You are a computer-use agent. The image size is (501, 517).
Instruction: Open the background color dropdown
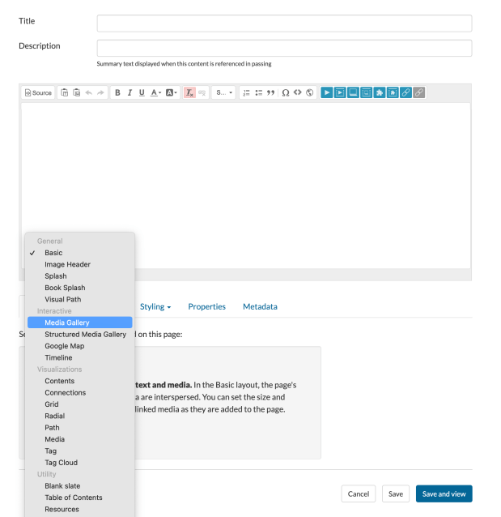pos(172,93)
